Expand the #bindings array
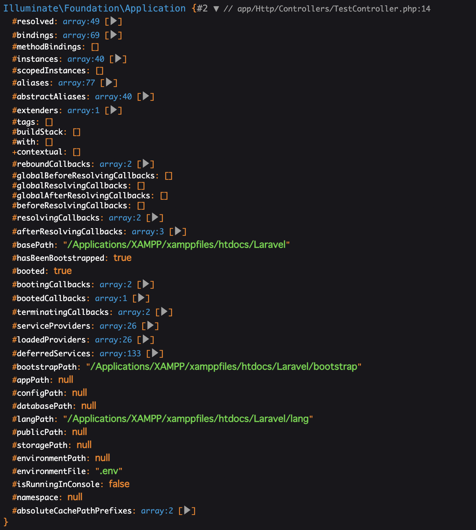The height and width of the screenshot is (530, 476). pos(113,35)
